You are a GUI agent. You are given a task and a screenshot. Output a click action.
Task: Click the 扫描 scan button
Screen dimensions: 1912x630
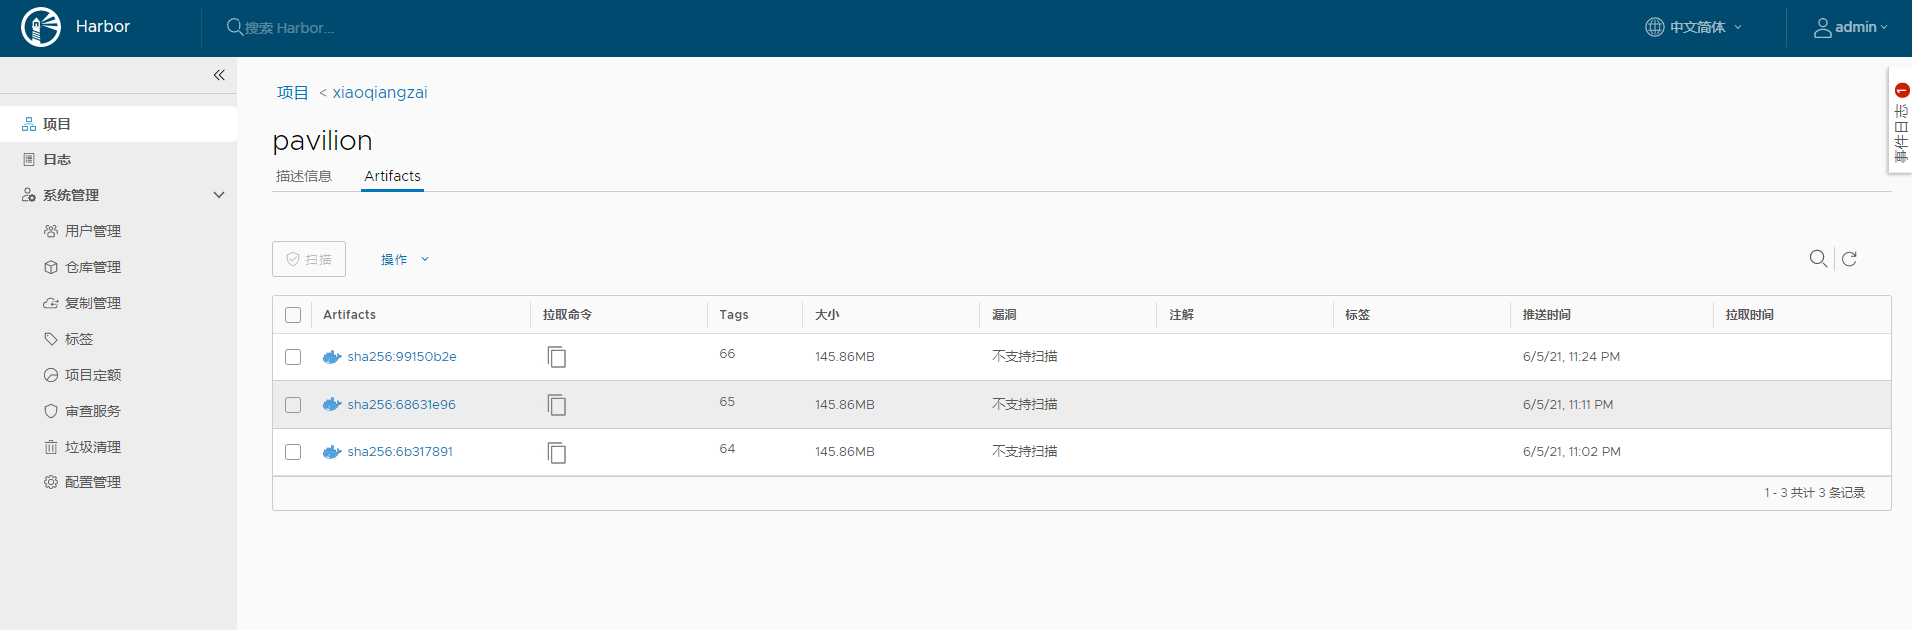tap(309, 259)
